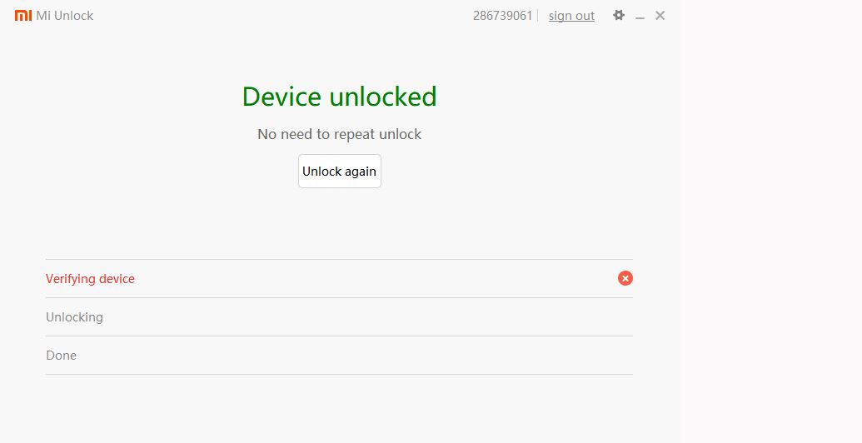The width and height of the screenshot is (862, 443).
Task: Click empty space on the Unlocking row's right end
Action: click(583, 317)
